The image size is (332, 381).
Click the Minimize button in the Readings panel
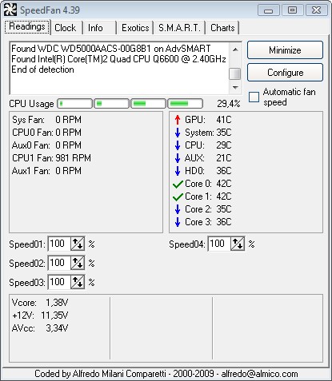click(x=285, y=50)
